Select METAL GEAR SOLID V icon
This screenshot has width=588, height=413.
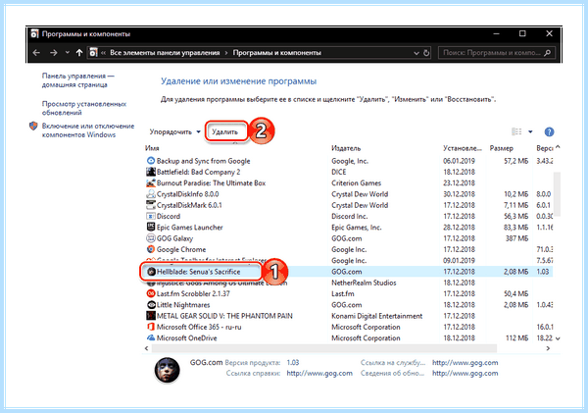pos(151,316)
